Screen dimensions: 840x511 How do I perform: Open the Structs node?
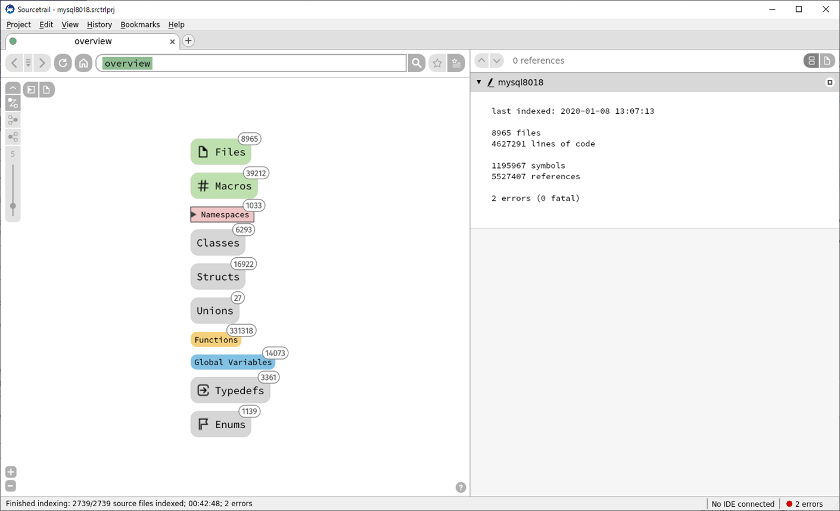coord(217,276)
